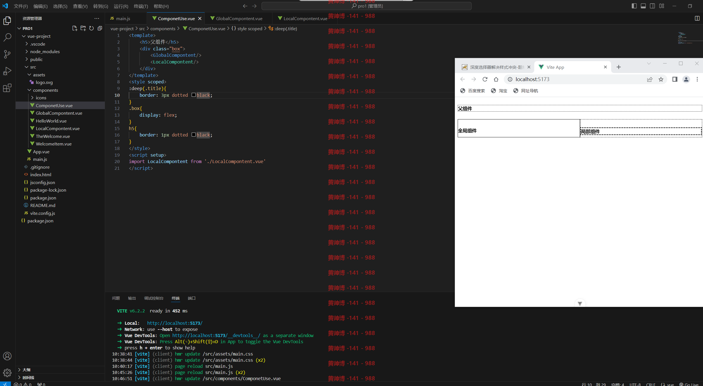Click New File icon in explorer header
The width and height of the screenshot is (703, 386).
coord(75,28)
